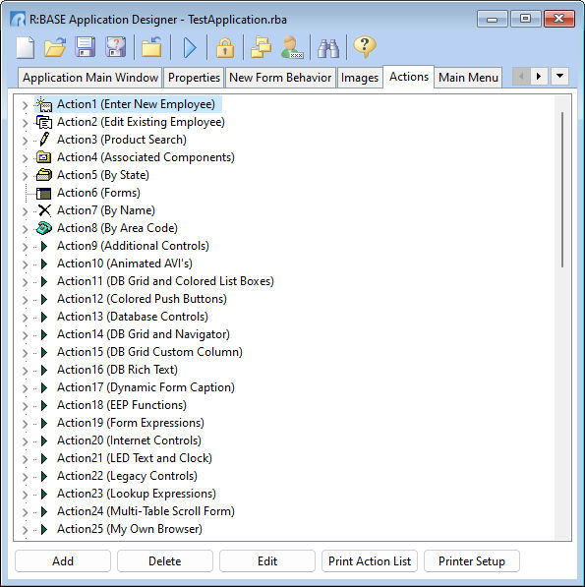Click the green arrow icon for Action9

pos(44,246)
